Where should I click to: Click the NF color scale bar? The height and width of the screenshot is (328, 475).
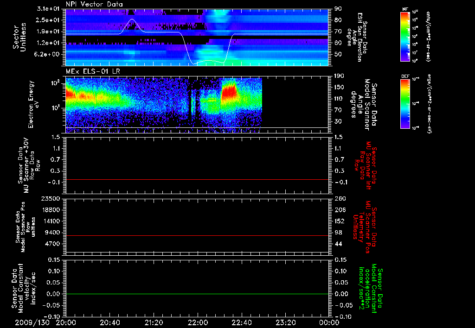point(405,36)
